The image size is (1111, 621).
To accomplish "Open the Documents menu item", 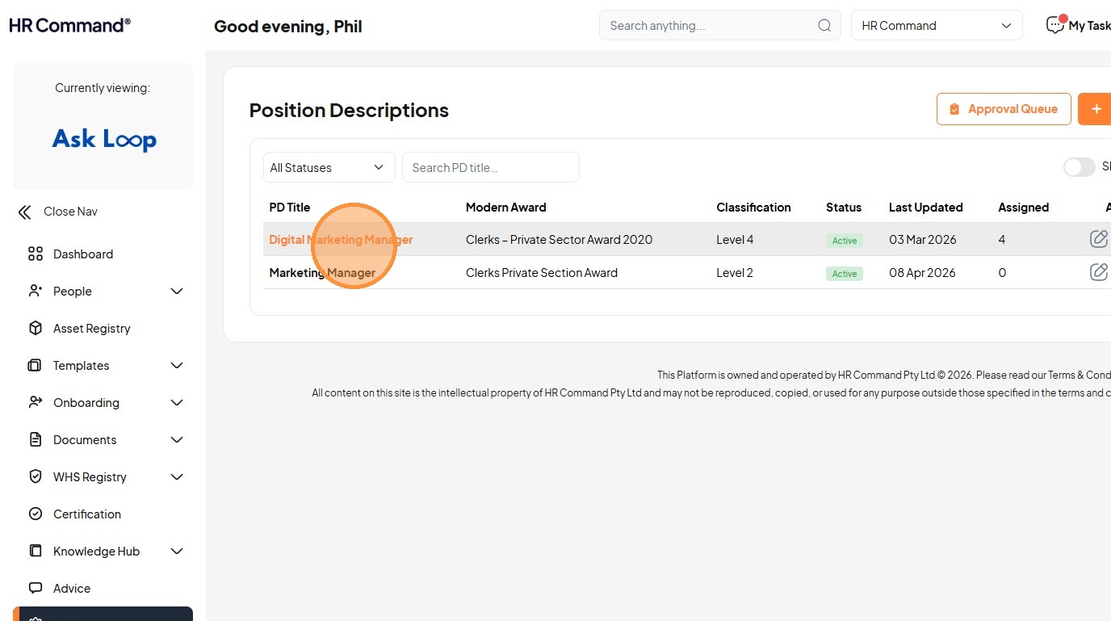I will click(x=85, y=440).
